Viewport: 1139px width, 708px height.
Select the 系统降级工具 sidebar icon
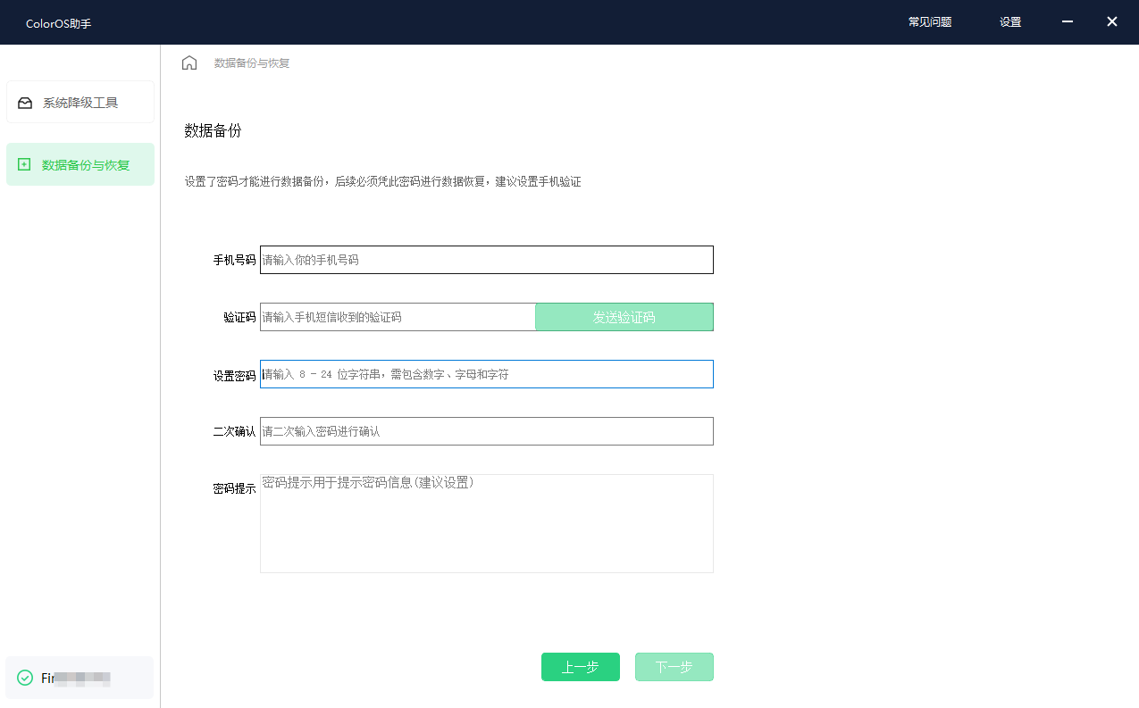tap(24, 102)
